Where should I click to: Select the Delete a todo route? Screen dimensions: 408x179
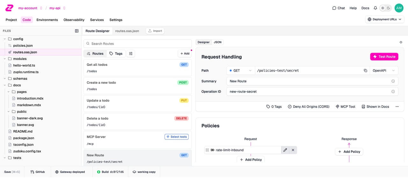(138, 121)
